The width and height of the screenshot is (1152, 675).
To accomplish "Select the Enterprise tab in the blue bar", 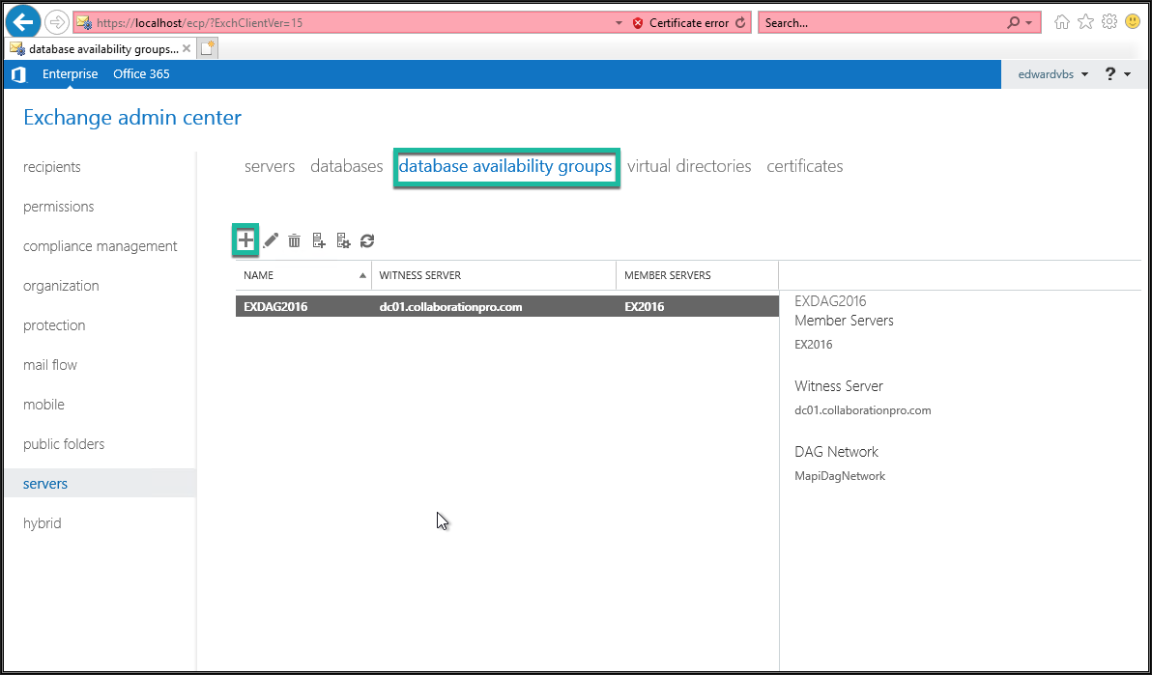I will click(x=70, y=74).
